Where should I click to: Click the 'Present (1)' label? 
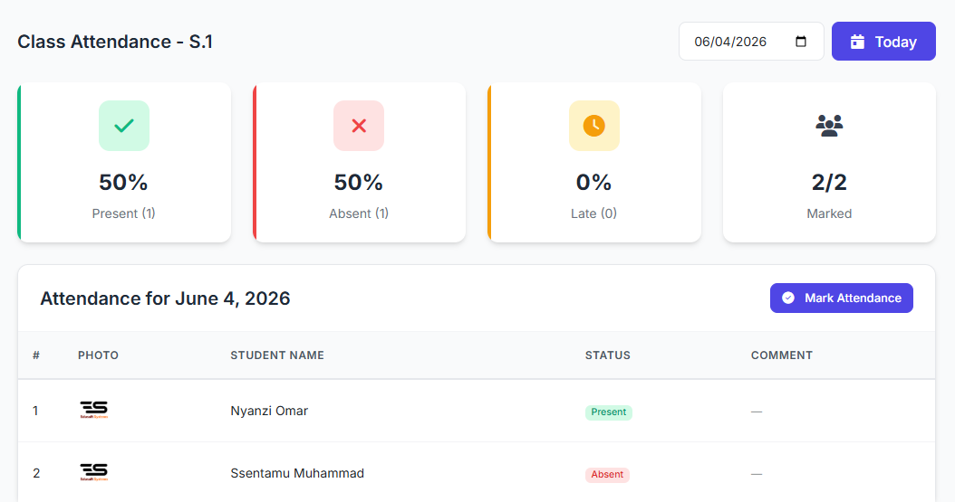click(x=123, y=213)
